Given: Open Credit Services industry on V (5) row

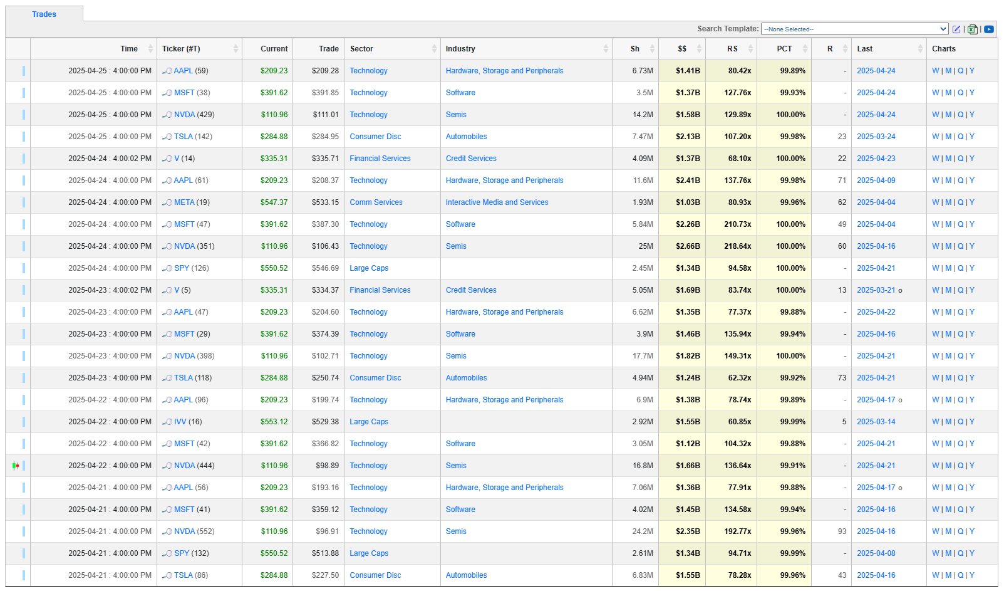Looking at the screenshot, I should tap(471, 290).
